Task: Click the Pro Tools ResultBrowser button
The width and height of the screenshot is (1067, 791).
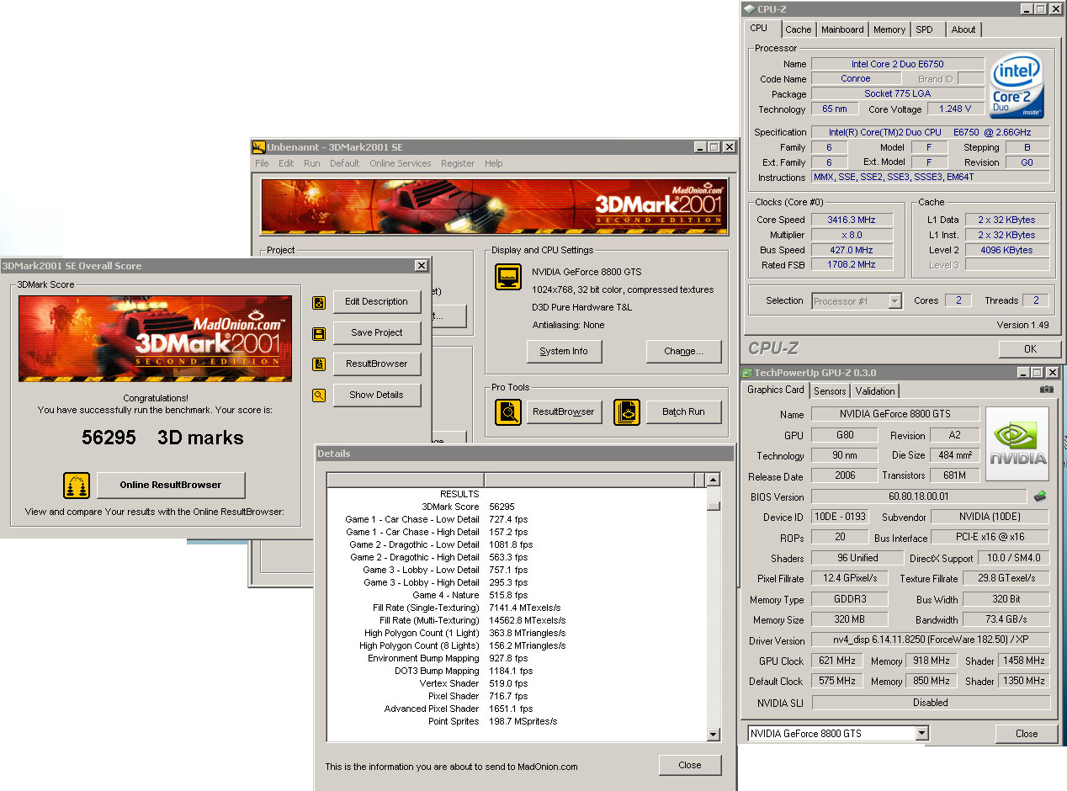Action: 564,412
